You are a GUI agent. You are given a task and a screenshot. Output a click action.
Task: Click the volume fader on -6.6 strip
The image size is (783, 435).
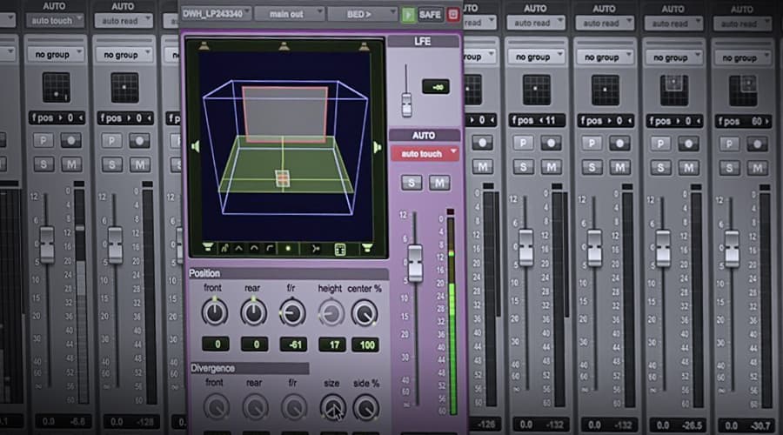pos(47,244)
